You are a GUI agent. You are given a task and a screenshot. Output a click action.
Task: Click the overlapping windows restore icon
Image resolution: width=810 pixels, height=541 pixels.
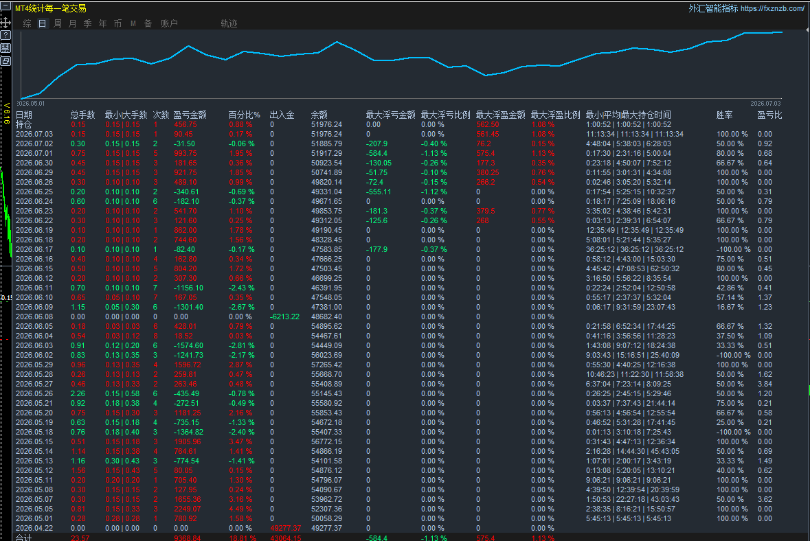5,61
